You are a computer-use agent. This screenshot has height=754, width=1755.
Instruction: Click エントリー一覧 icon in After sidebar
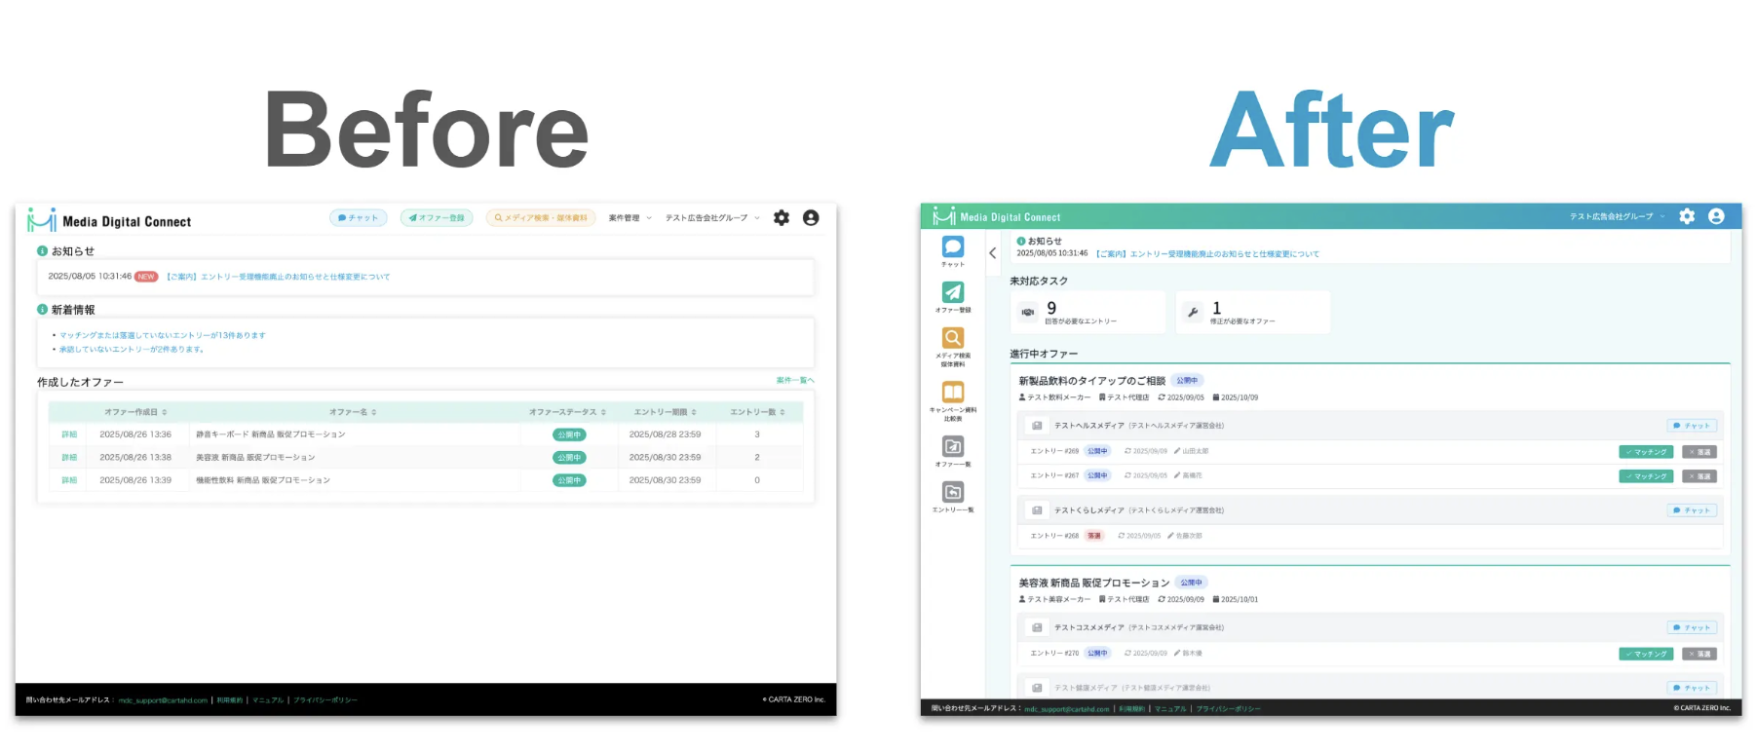coord(952,492)
